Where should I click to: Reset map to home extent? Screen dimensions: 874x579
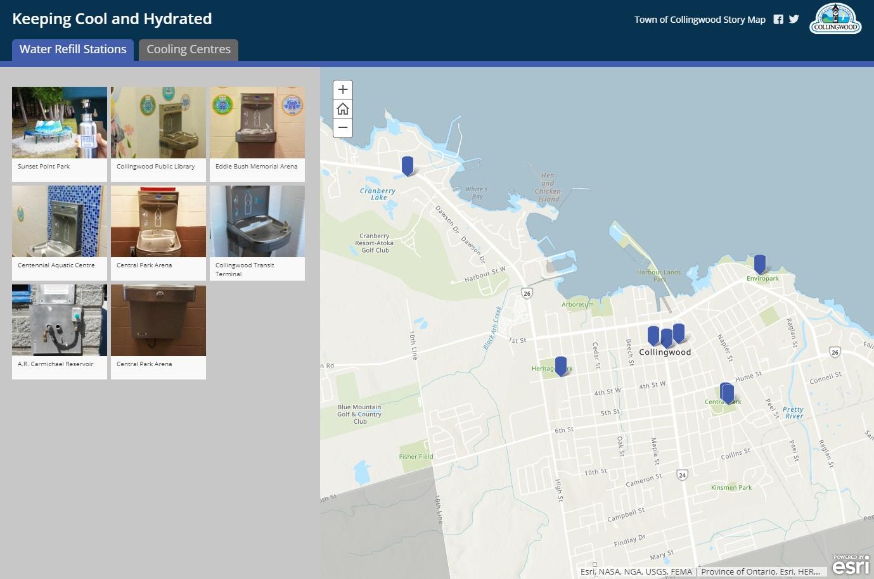click(x=343, y=109)
